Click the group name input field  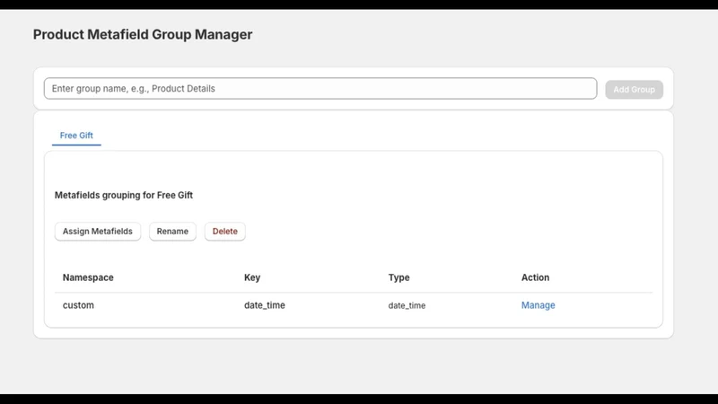point(320,88)
